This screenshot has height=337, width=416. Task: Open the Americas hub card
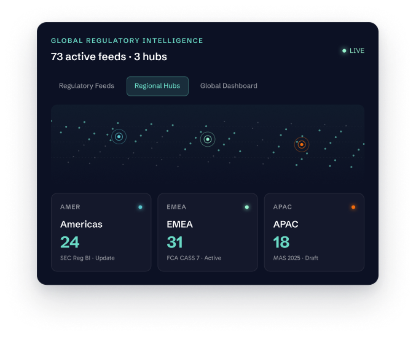pos(101,233)
